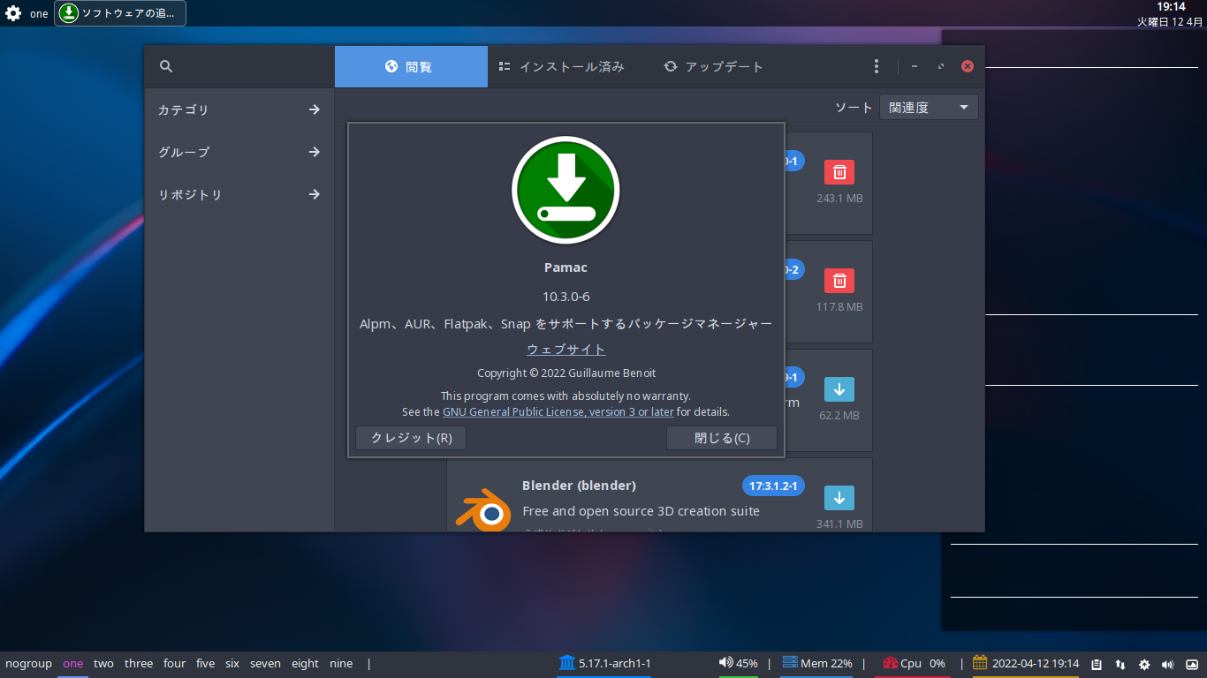Viewport: 1207px width, 678px height.
Task: Expand the リポジトリ sidebar entry
Action: click(239, 194)
